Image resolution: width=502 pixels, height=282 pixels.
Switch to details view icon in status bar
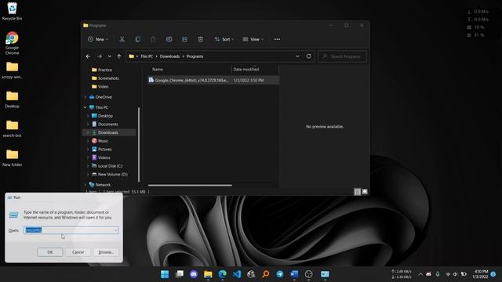[358, 191]
